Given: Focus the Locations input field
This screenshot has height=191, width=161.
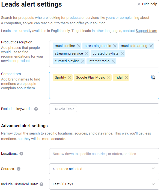Looking at the screenshot, I should click(104, 154).
